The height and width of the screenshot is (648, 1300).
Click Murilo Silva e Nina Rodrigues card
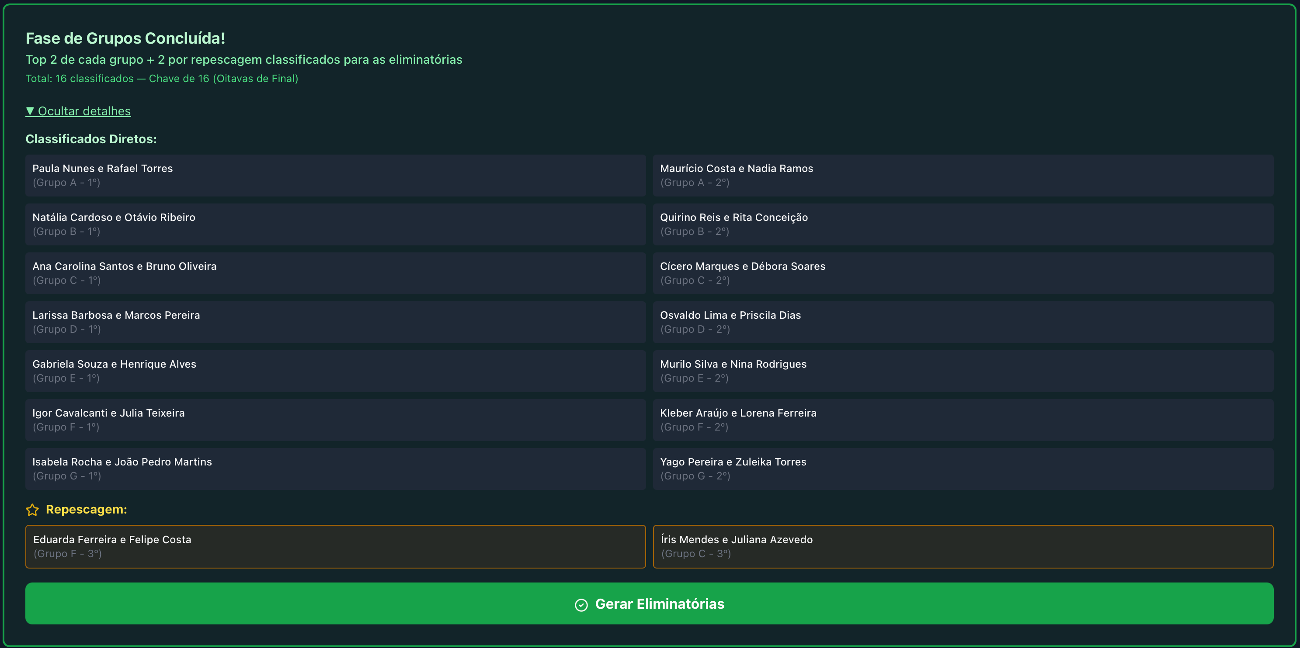[x=963, y=371]
